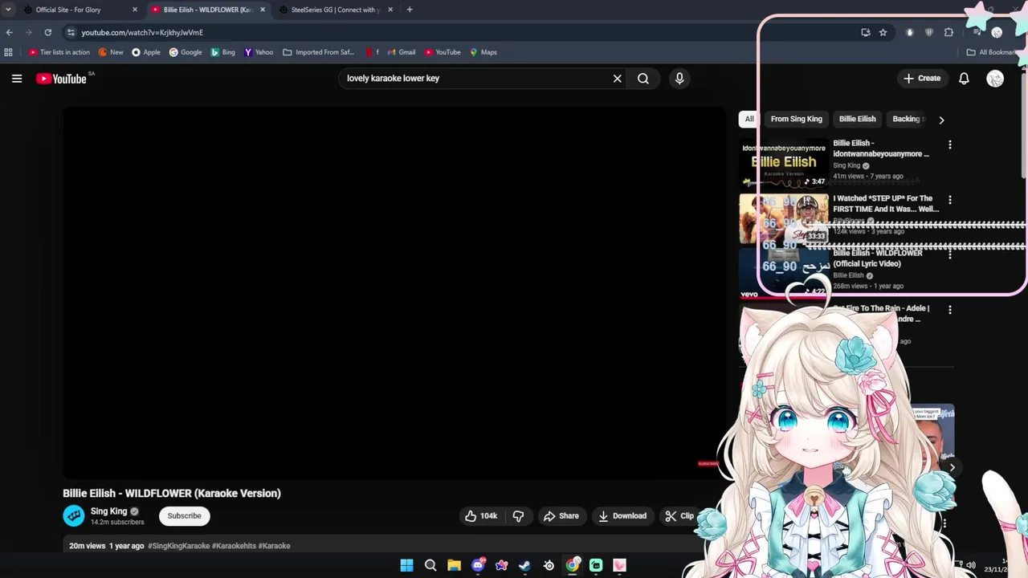
Task: Open File Explorer from taskbar
Action: pyautogui.click(x=454, y=565)
